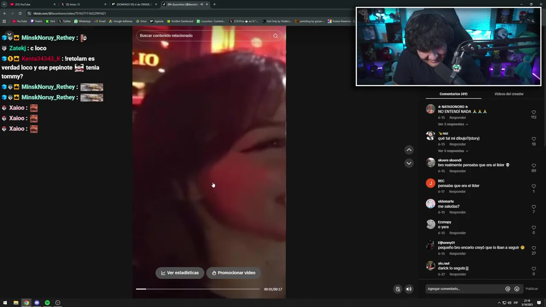Like the REC comment
This screenshot has height=307, width=546.
click(x=534, y=186)
